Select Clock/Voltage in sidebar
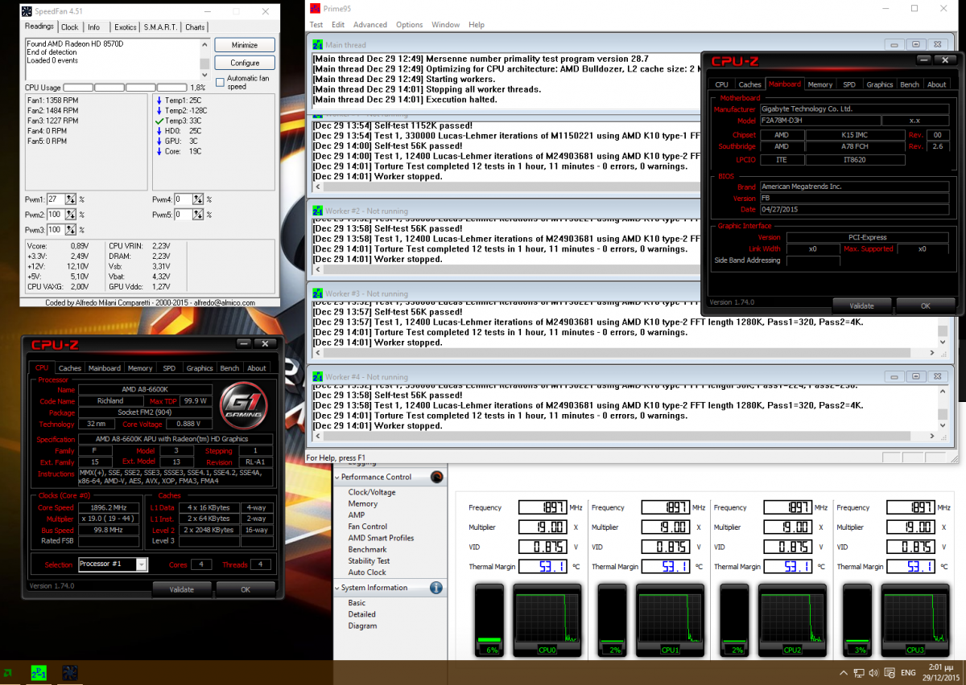The width and height of the screenshot is (966, 685). tap(372, 492)
